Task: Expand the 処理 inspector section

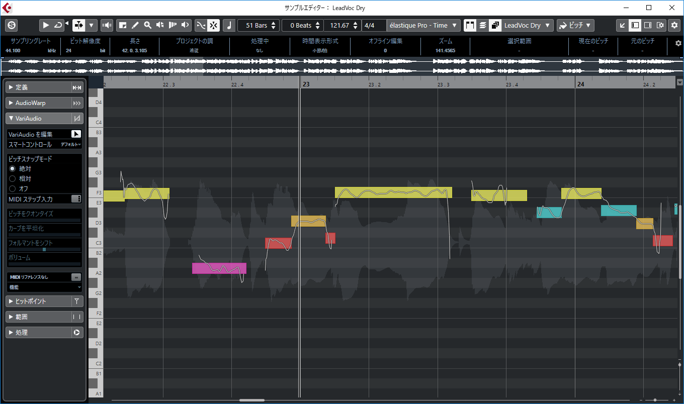Action: [x=38, y=333]
